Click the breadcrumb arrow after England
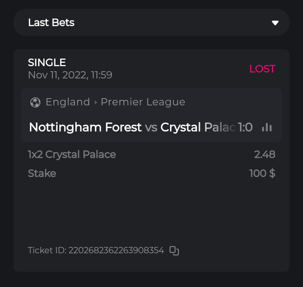Screen dimensions: 303x287 [96, 102]
